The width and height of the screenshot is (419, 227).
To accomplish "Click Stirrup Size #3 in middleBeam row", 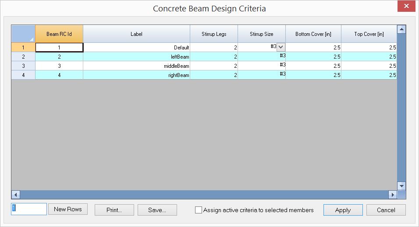I will (x=262, y=66).
